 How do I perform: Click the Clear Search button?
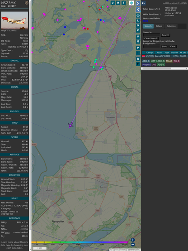pyautogui.click(x=151, y=38)
